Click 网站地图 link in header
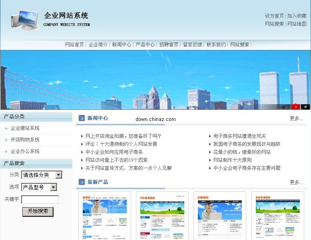 click(297, 24)
